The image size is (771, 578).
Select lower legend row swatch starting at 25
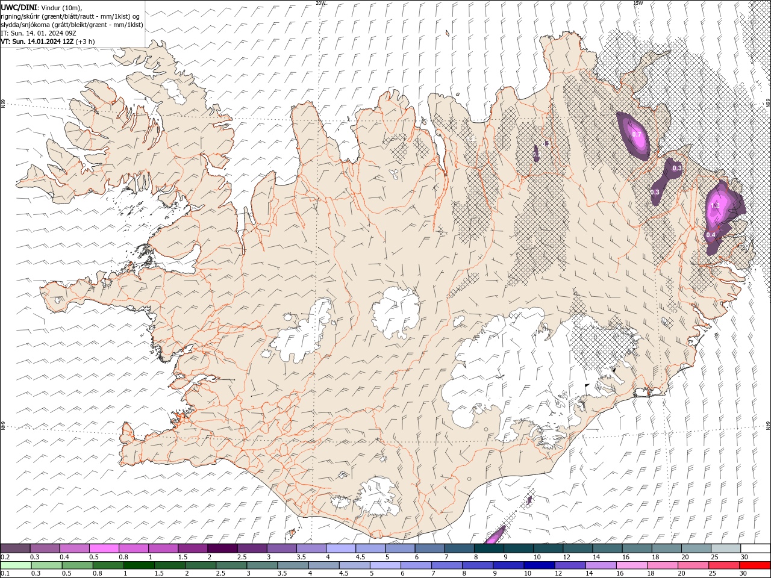click(x=724, y=565)
